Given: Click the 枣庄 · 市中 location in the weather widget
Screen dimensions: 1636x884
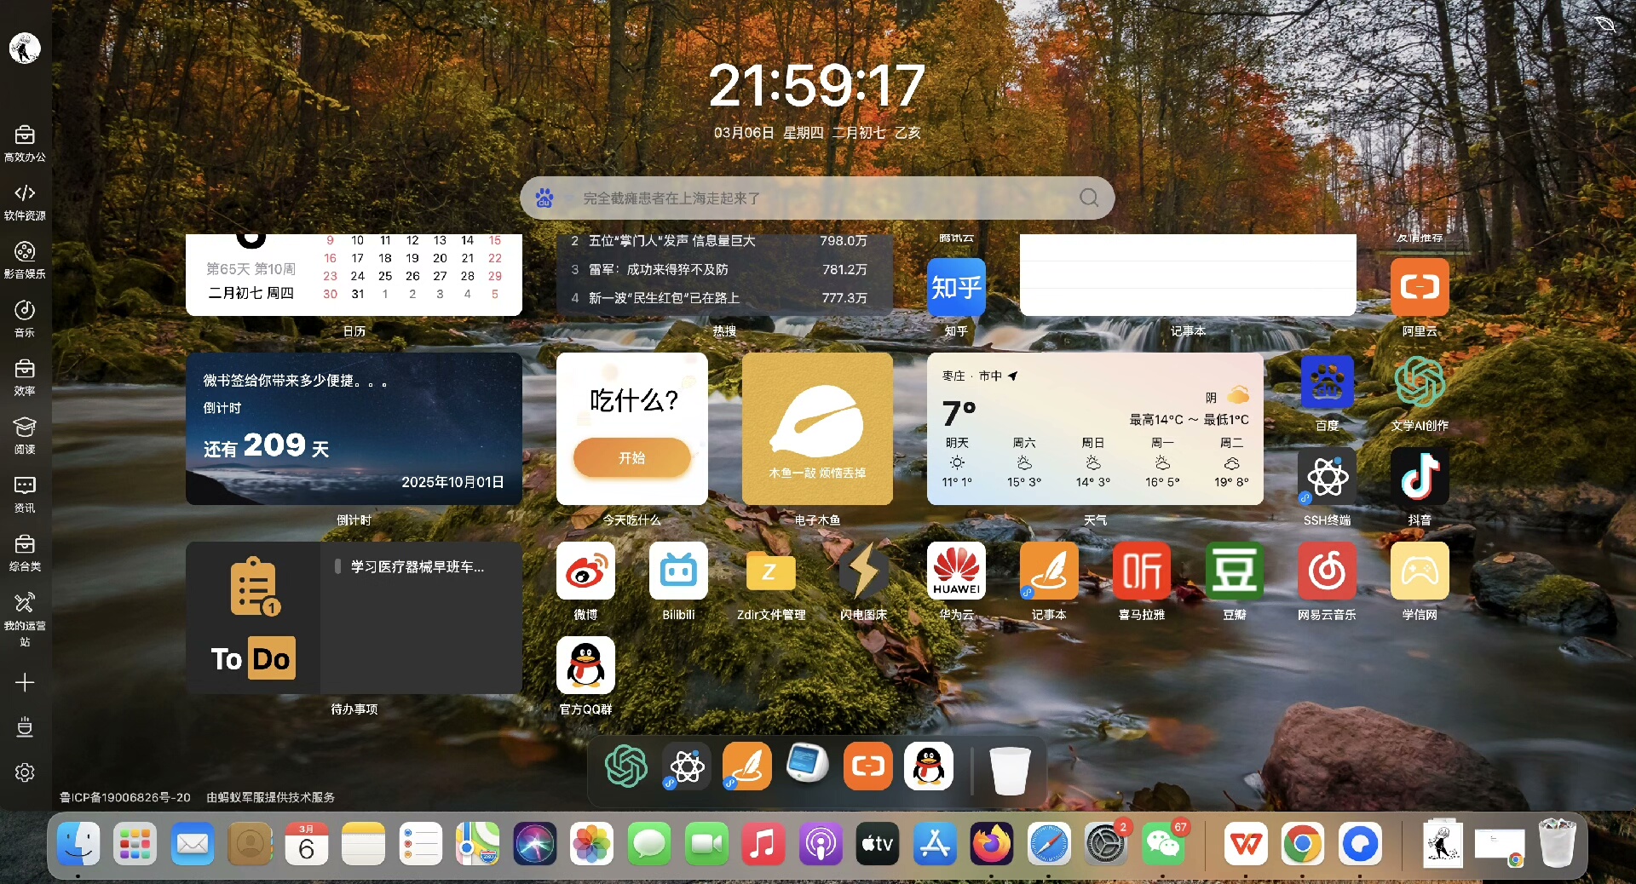Looking at the screenshot, I should 980,376.
